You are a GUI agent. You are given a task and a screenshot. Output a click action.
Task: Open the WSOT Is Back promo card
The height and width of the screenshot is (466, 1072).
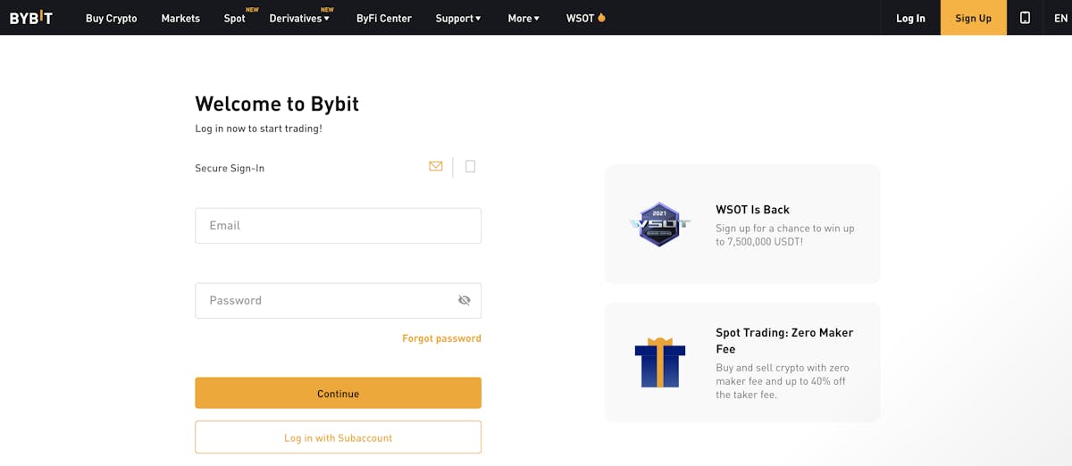coord(742,224)
